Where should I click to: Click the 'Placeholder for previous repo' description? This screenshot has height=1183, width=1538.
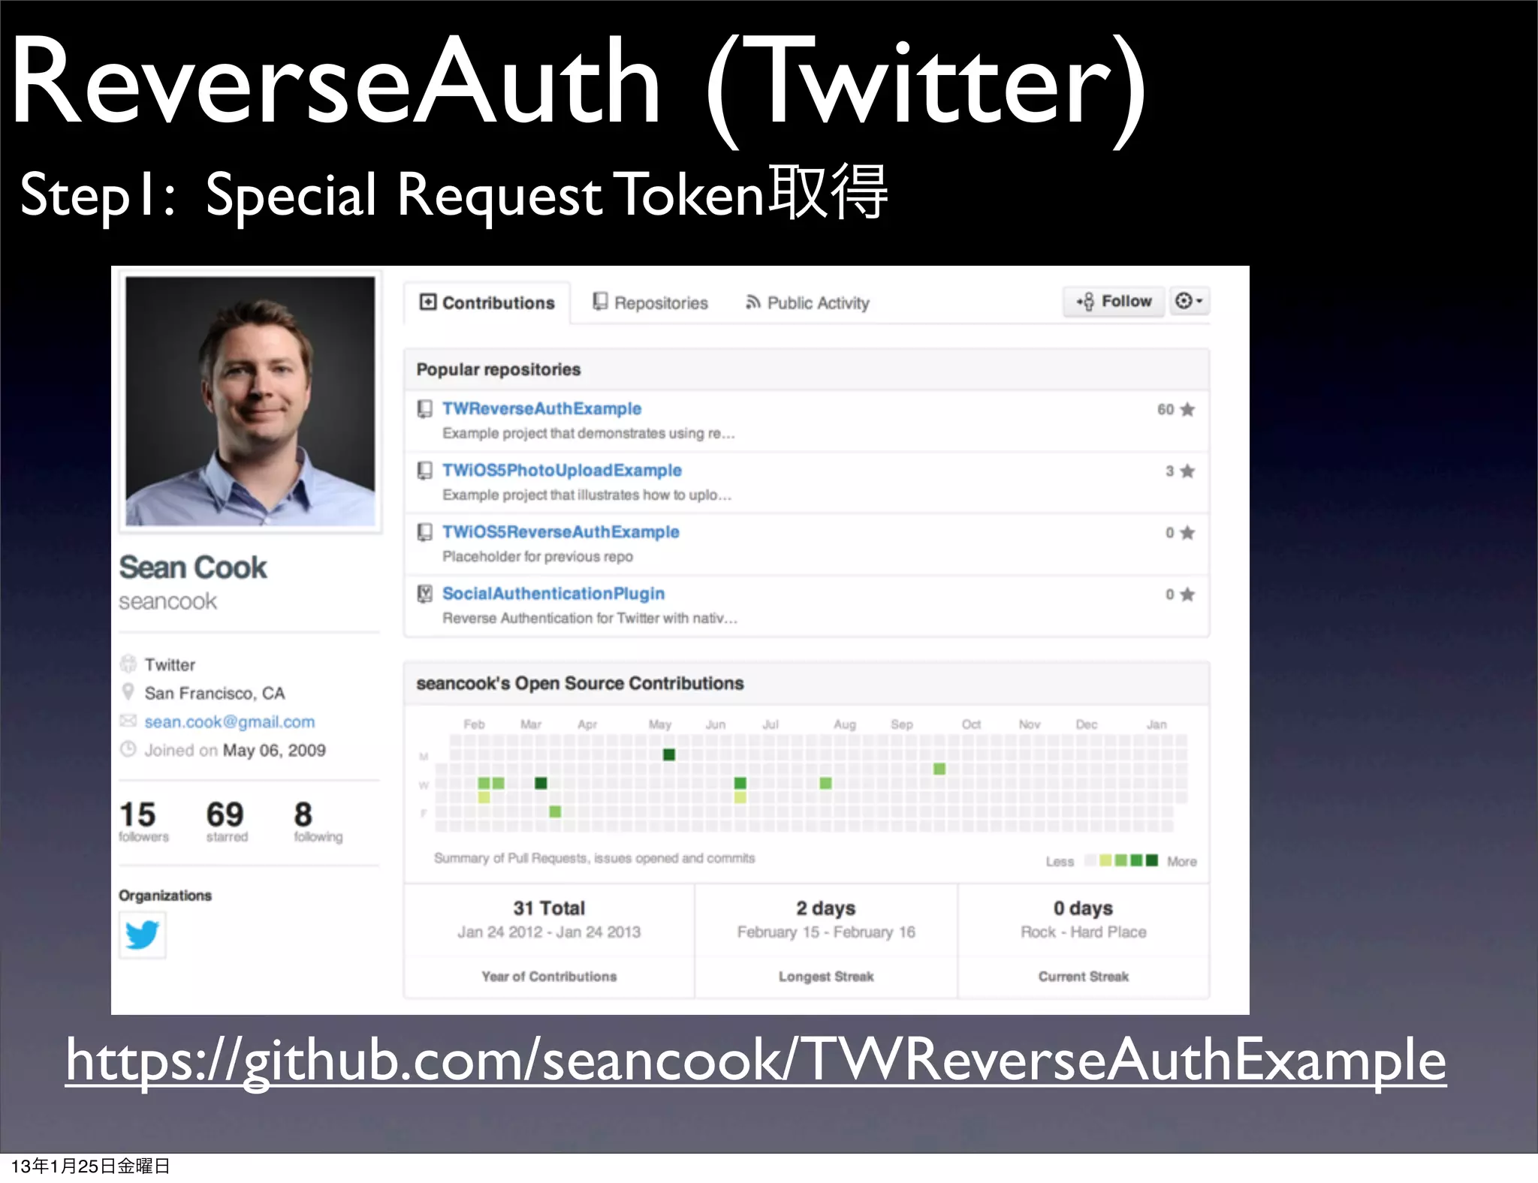pyautogui.click(x=538, y=556)
